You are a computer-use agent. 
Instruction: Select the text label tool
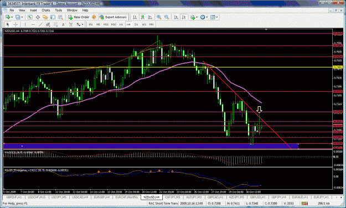71,24
